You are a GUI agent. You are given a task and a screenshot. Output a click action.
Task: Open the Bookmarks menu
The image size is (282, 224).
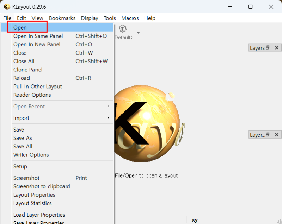click(x=62, y=18)
